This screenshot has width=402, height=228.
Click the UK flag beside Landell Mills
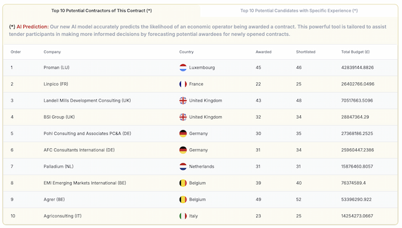[183, 100]
